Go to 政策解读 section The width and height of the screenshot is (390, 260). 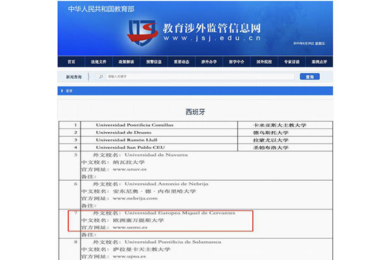point(125,62)
